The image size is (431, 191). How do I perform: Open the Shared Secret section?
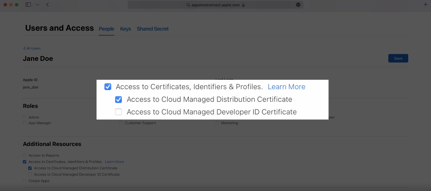click(x=153, y=29)
